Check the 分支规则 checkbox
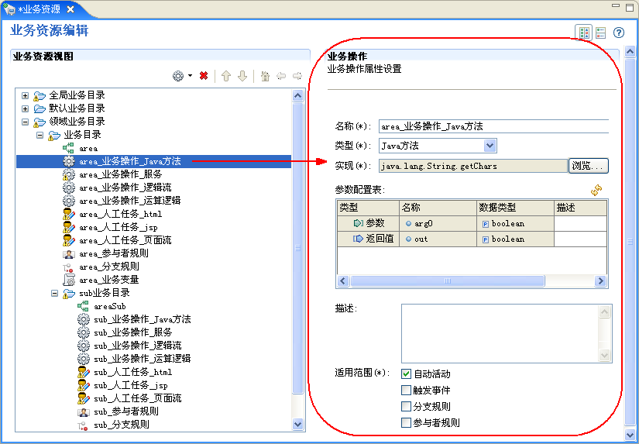This screenshot has height=444, width=639. click(407, 407)
